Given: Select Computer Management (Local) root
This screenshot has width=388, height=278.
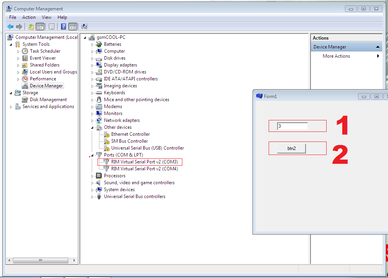Looking at the screenshot, I should [x=46, y=37].
